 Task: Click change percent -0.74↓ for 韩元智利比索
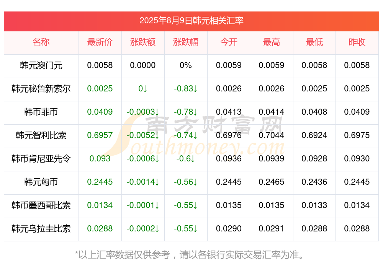tap(186, 135)
